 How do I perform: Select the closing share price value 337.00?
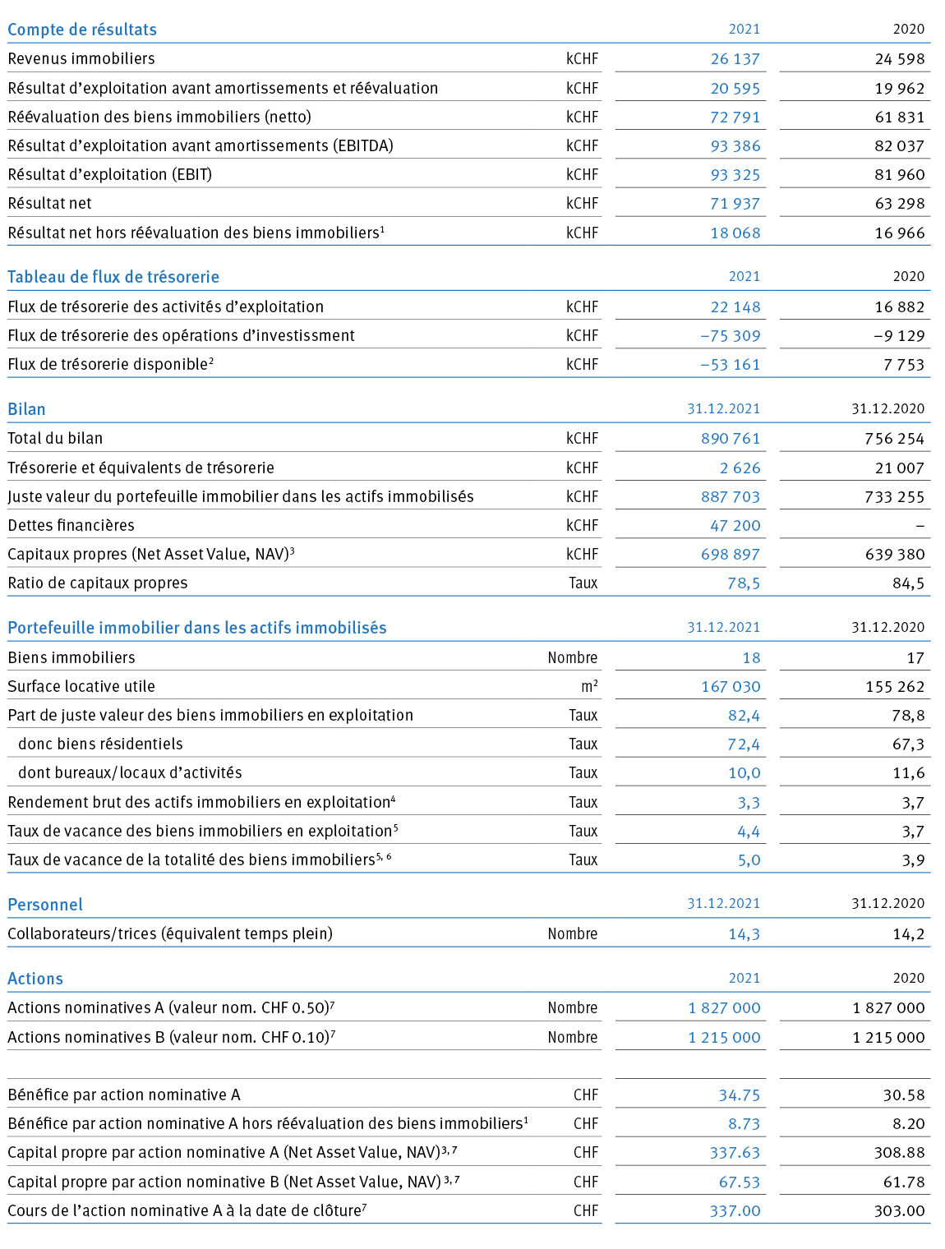click(735, 1211)
